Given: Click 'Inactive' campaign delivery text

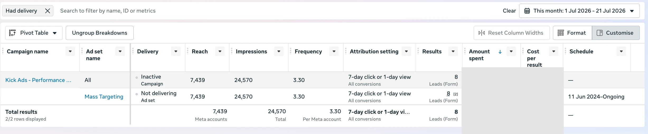Looking at the screenshot, I should 151,77.
